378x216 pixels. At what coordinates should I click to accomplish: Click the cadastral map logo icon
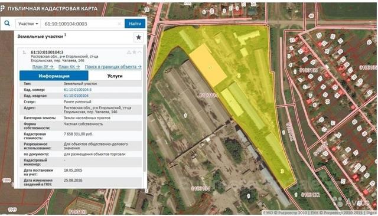[2, 9]
